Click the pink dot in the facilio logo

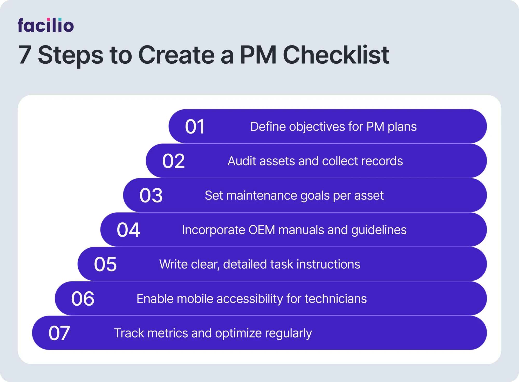(49, 19)
